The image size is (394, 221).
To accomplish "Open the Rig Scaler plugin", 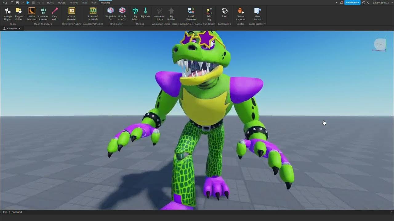I will 145,13.
